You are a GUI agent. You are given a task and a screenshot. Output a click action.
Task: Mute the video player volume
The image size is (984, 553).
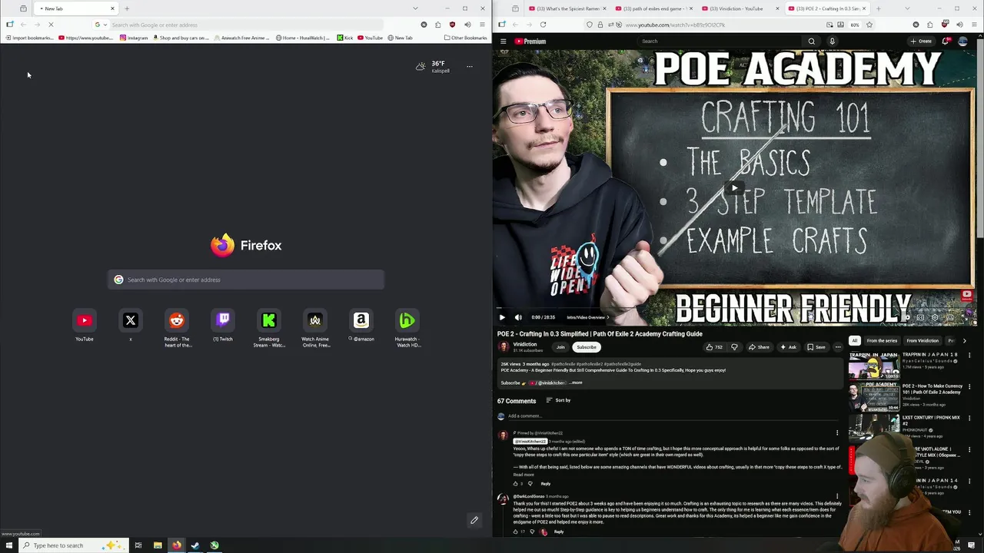pyautogui.click(x=518, y=317)
